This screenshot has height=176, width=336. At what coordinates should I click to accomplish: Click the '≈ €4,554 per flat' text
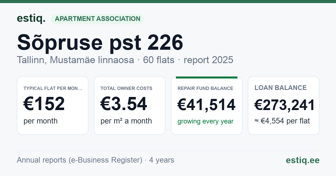coord(282,121)
